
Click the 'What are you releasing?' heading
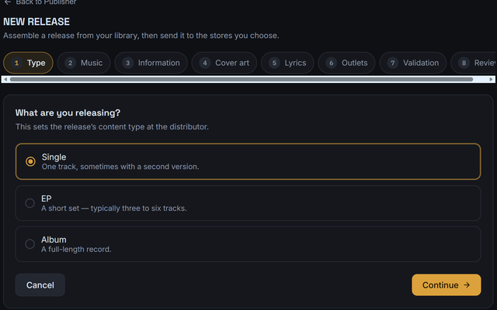pos(68,113)
